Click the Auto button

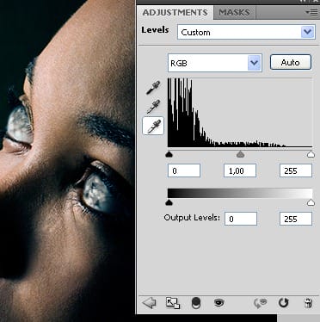291,62
